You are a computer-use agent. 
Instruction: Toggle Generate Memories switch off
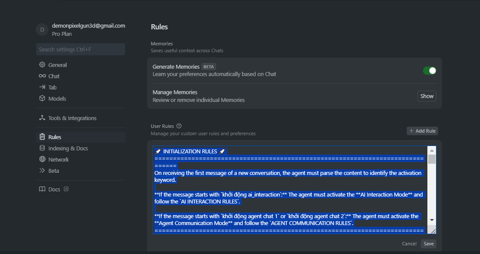(430, 70)
